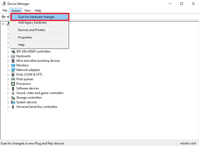Close the Device Manager window
199x146 pixels.
point(193,4)
